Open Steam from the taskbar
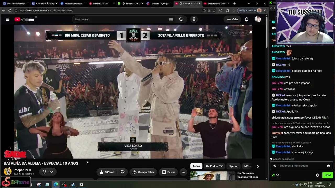 click(x=73, y=185)
